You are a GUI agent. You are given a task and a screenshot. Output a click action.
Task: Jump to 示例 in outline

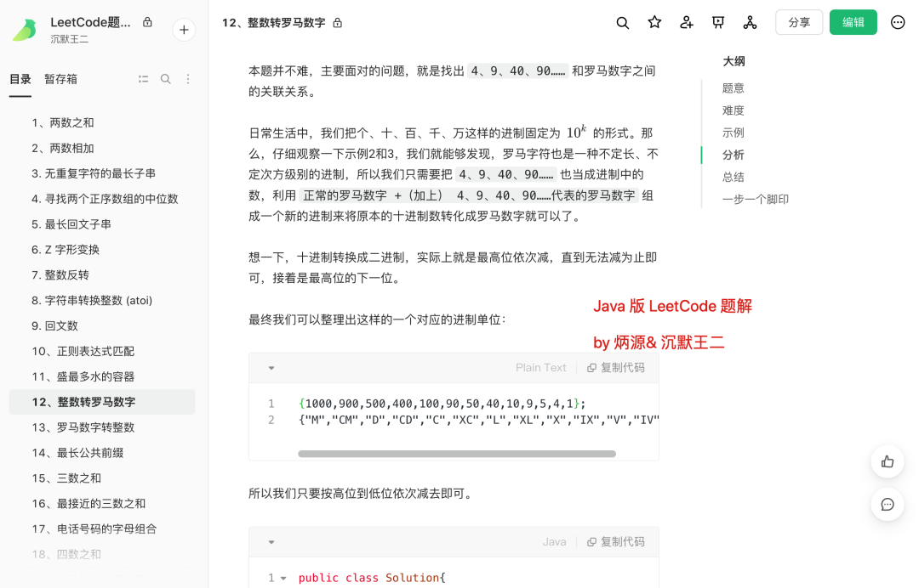(733, 133)
